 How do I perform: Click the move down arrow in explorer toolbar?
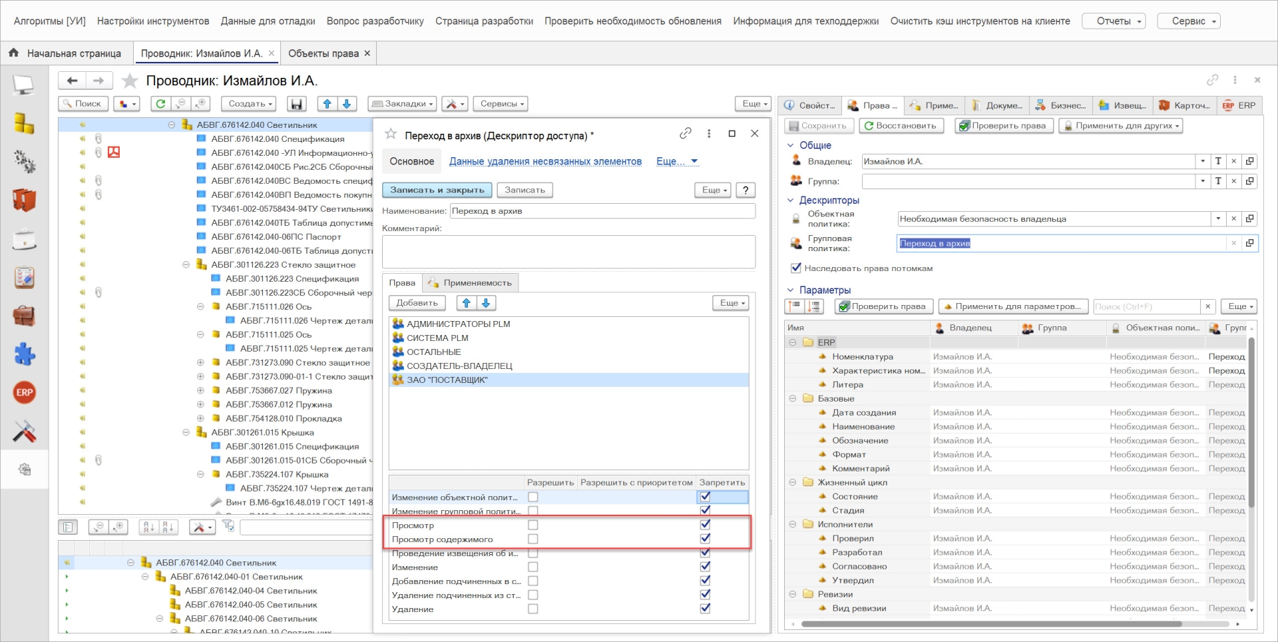(x=347, y=104)
